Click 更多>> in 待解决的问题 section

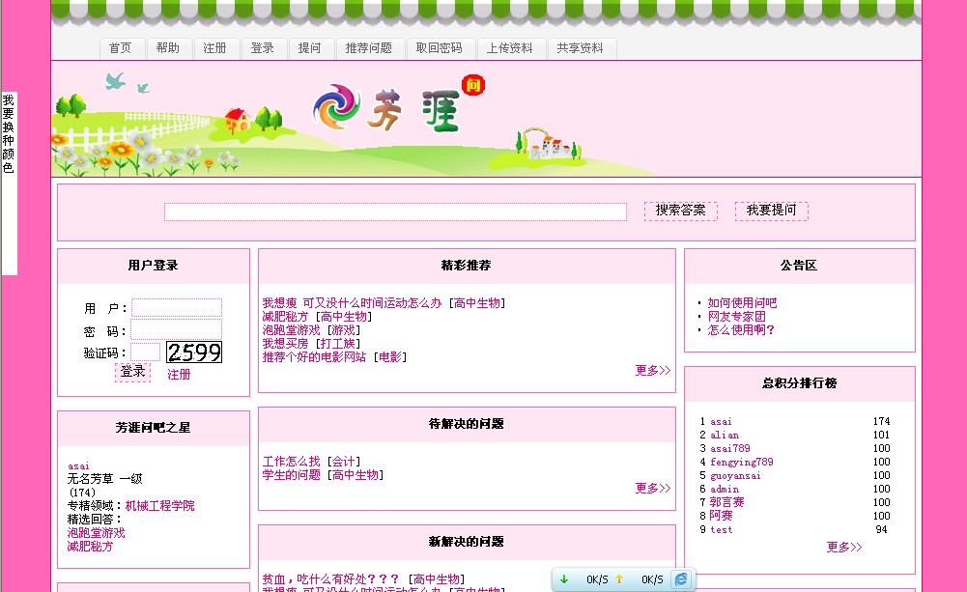(652, 489)
